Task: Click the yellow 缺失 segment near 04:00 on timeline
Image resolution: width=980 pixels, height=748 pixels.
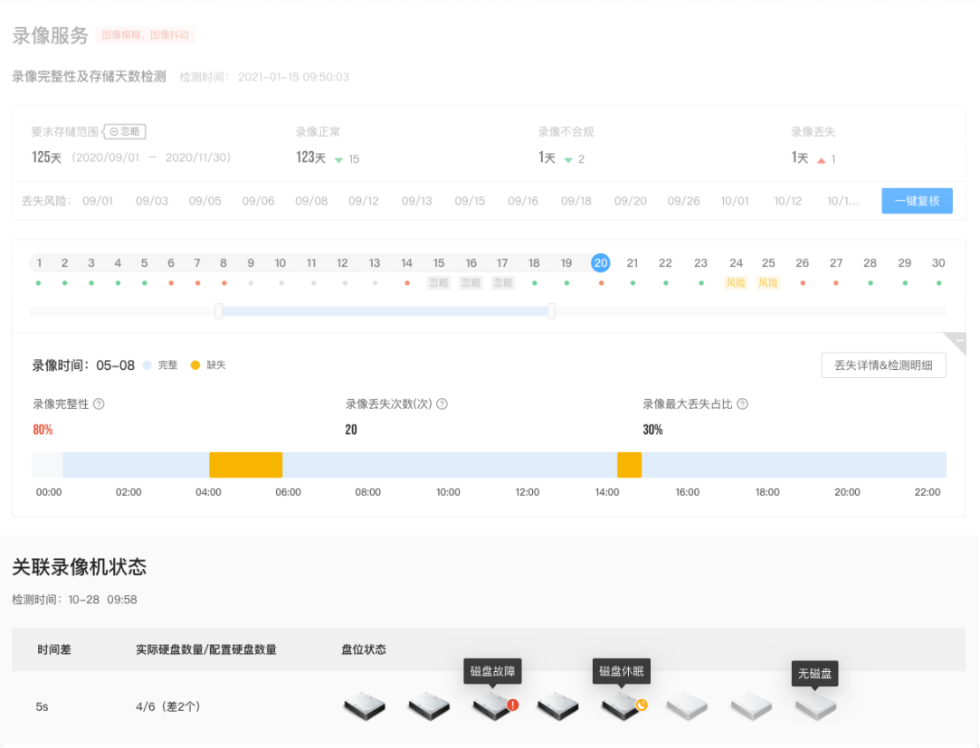Action: (x=246, y=464)
